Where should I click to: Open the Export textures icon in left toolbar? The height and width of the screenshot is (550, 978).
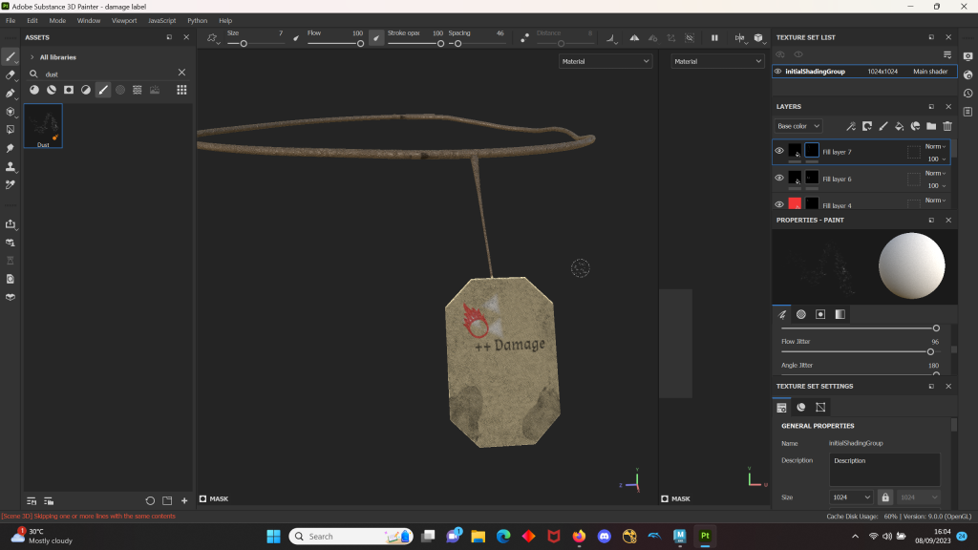coord(11,223)
